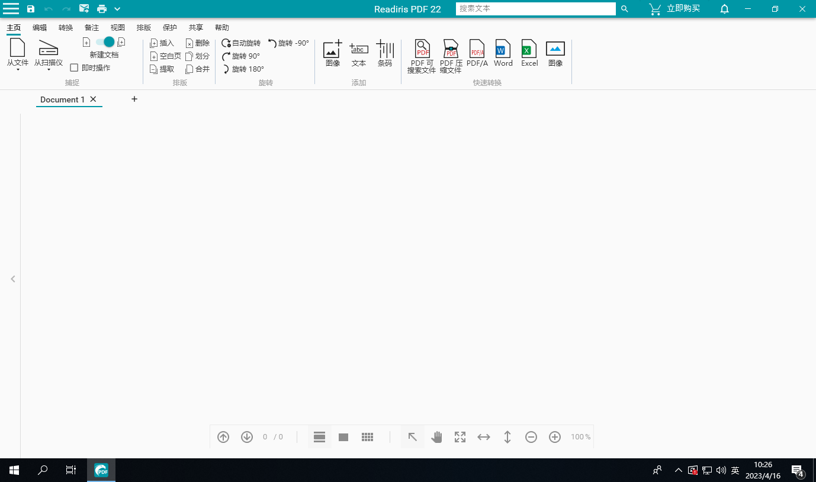The height and width of the screenshot is (482, 816).
Task: Go to previous page with up arrow
Action: 223,437
